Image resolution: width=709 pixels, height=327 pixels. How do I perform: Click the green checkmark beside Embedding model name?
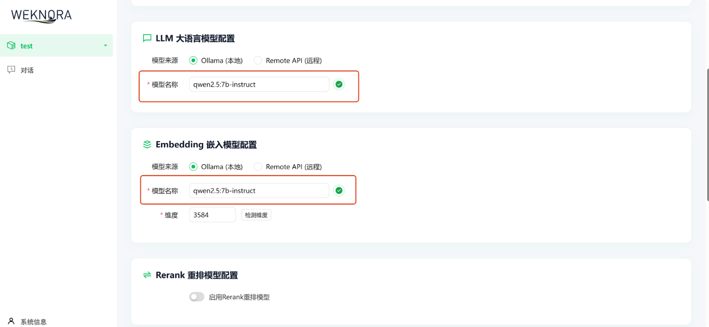[x=339, y=190]
